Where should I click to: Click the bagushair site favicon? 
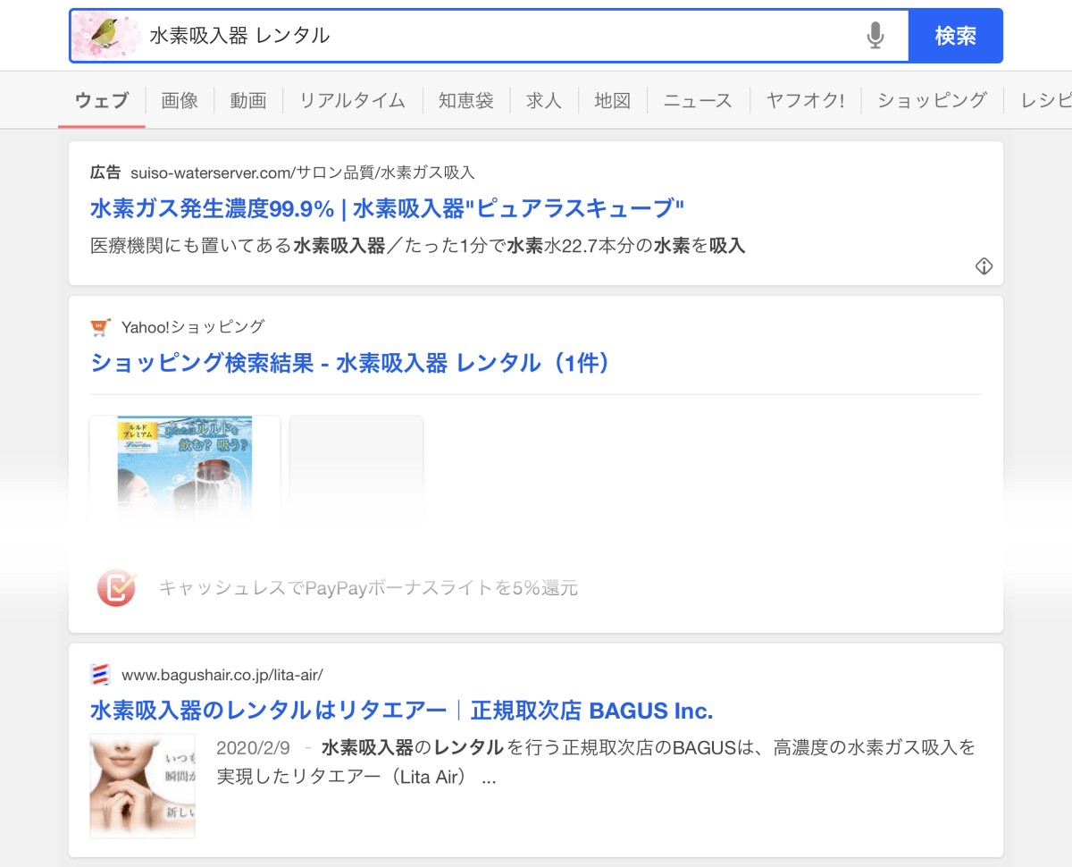[100, 675]
